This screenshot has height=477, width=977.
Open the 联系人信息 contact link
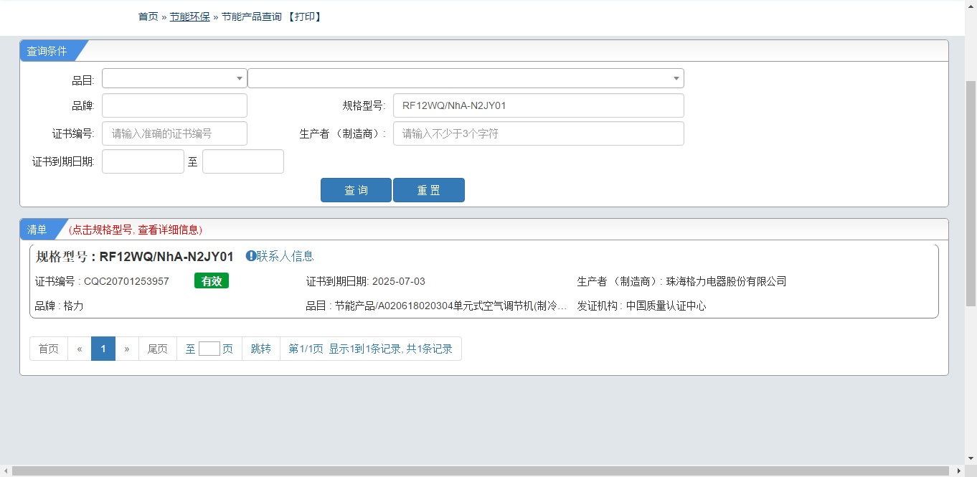tap(285, 256)
